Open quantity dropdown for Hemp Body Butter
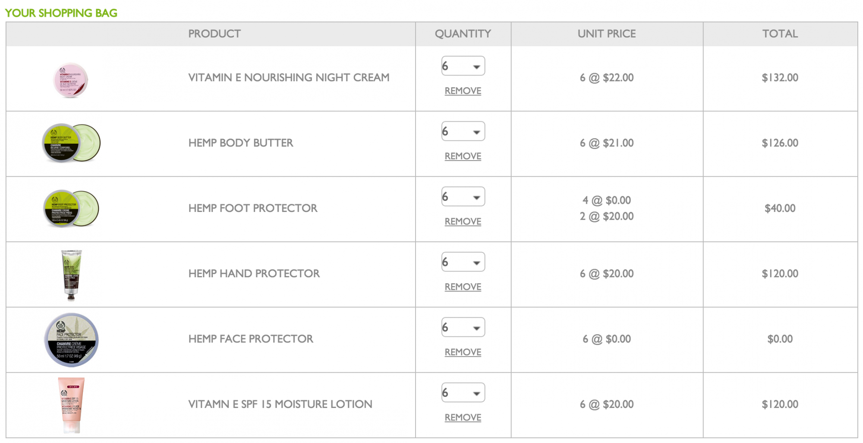 point(463,131)
